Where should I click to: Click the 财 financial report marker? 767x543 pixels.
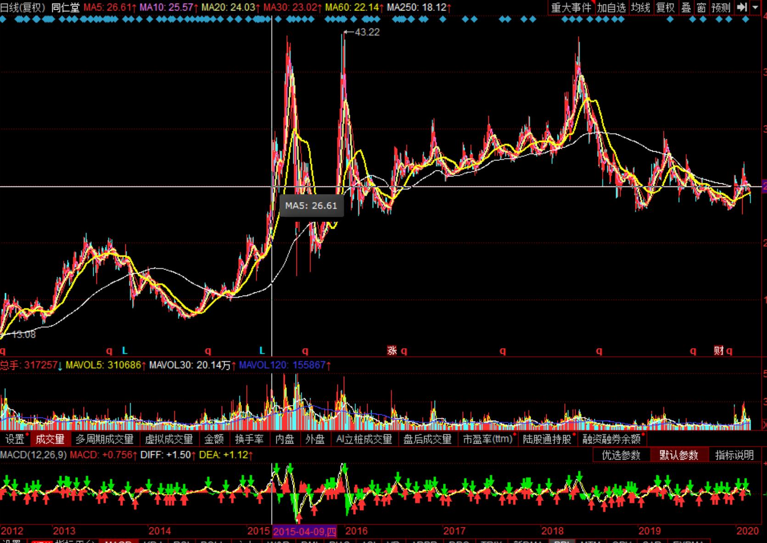718,351
